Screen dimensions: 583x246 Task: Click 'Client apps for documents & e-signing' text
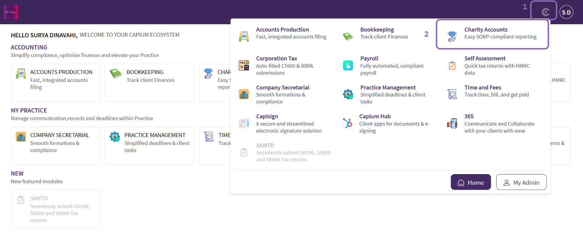pyautogui.click(x=394, y=127)
